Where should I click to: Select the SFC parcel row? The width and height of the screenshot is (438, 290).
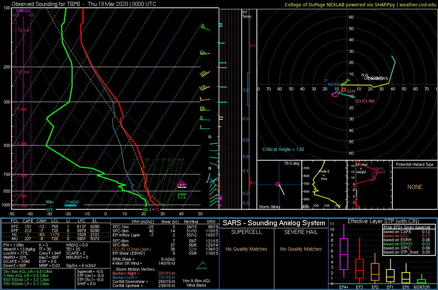[x=55, y=226]
